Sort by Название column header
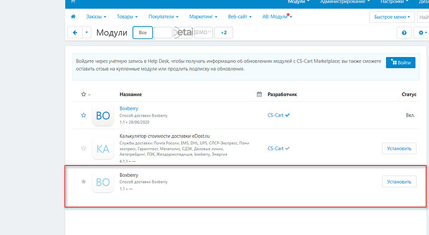 131,94
